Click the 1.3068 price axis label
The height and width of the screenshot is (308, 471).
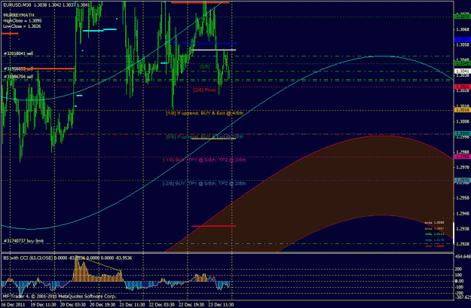click(x=462, y=29)
